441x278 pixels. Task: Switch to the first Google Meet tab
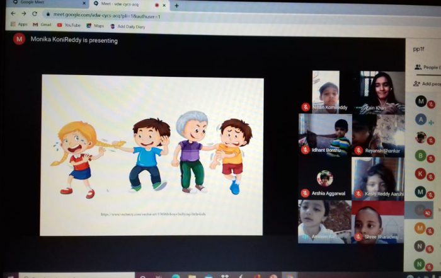tap(48, 3)
